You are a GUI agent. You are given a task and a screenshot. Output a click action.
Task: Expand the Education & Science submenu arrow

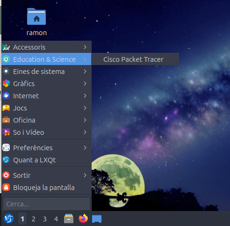[x=85, y=59]
